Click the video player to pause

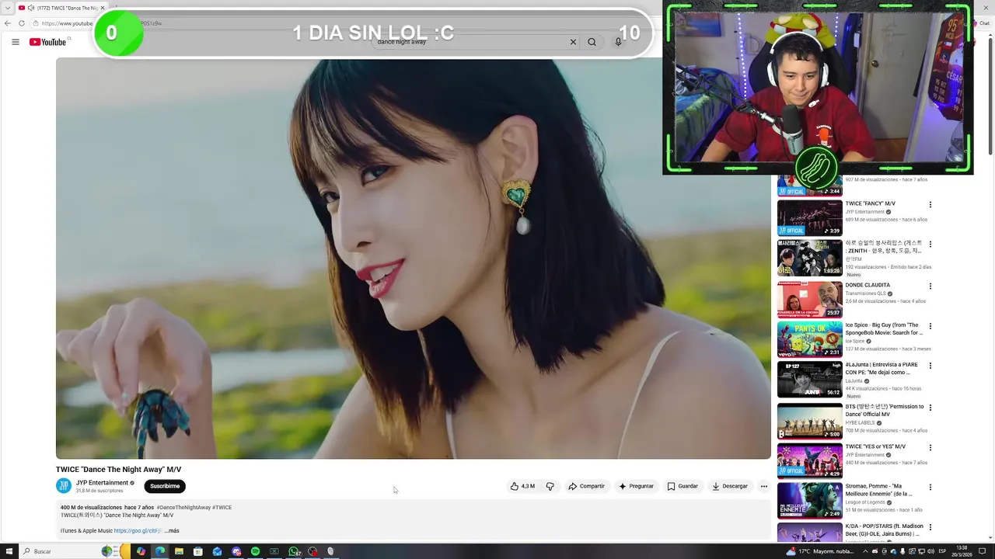pos(413,259)
